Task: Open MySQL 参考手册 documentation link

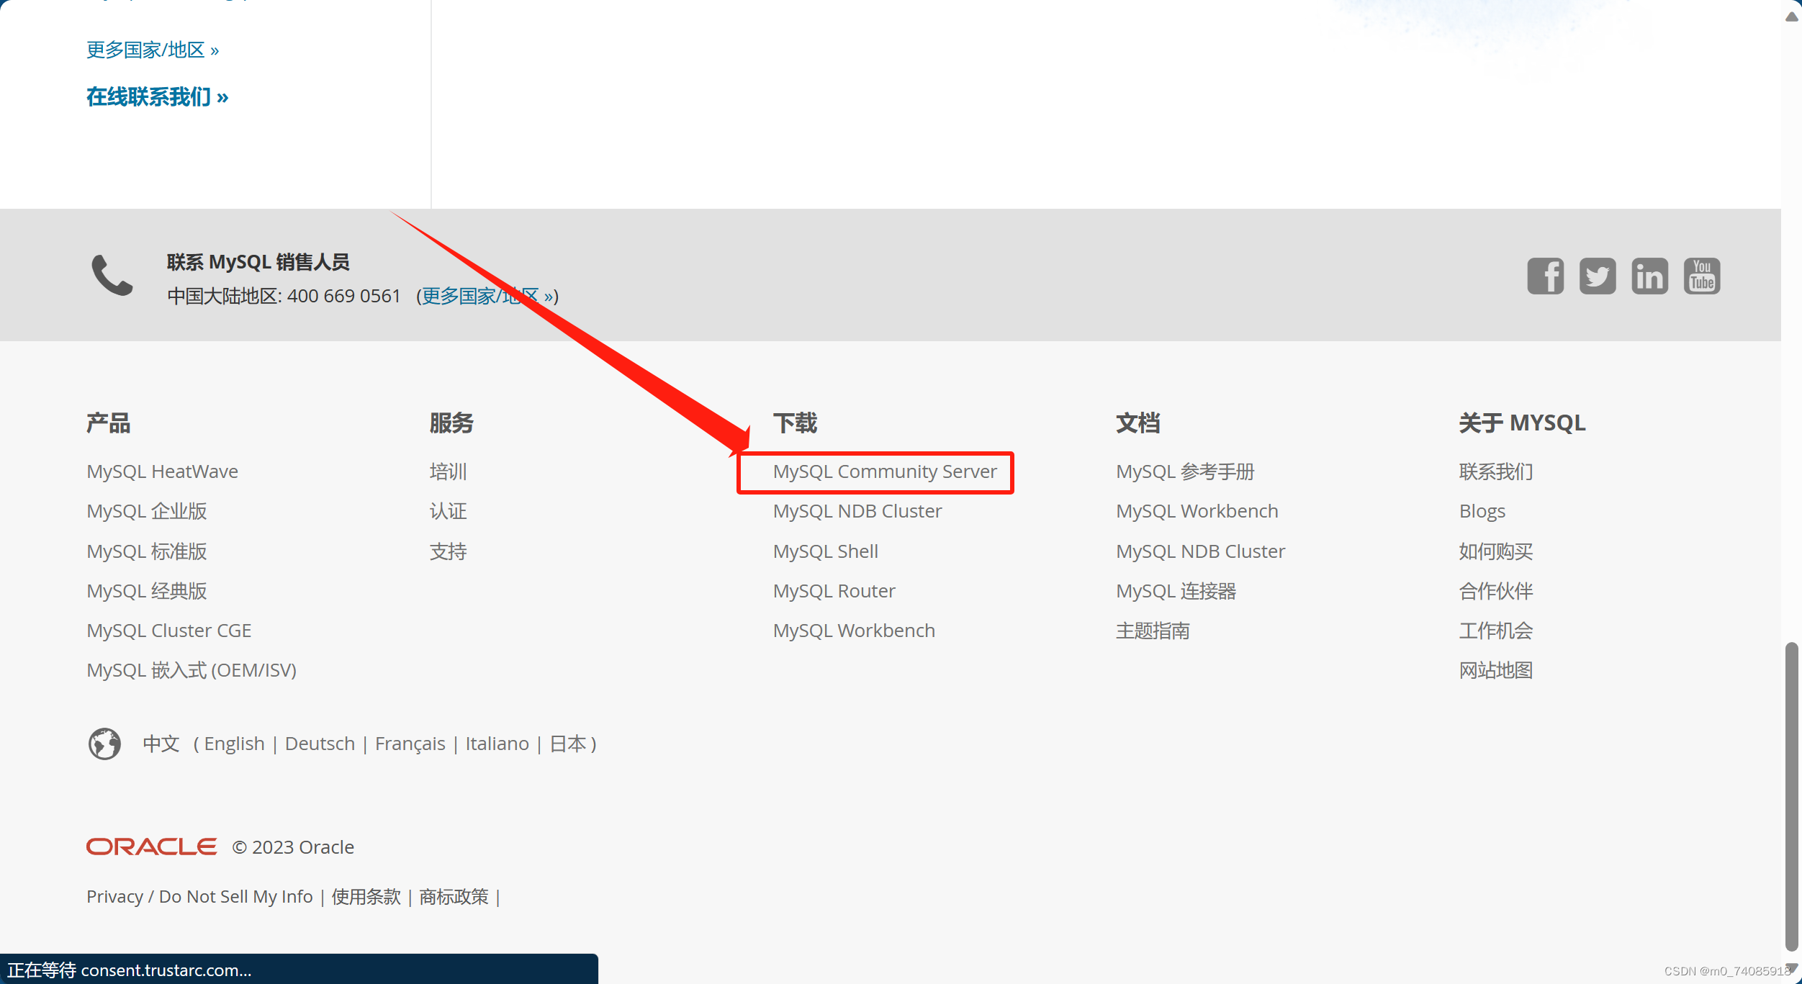Action: (1185, 471)
